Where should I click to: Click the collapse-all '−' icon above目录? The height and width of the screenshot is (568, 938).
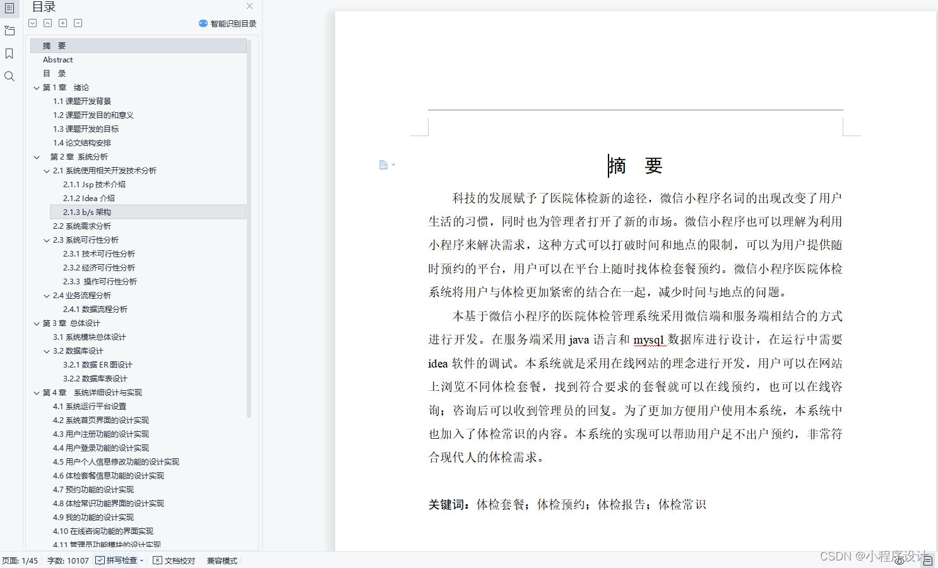click(x=78, y=23)
